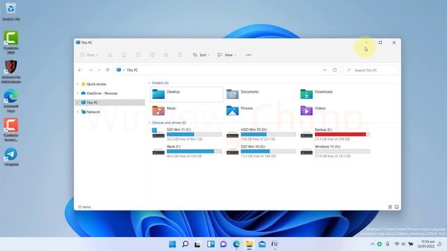Open the View dropdown menu
Viewport: 447px width, 251px height.
click(227, 55)
